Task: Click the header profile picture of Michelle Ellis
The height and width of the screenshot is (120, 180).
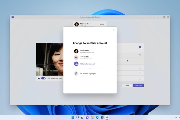Action: pos(77,24)
